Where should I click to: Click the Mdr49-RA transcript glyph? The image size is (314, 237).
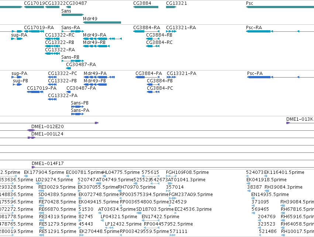pyautogui.click(x=102, y=39)
